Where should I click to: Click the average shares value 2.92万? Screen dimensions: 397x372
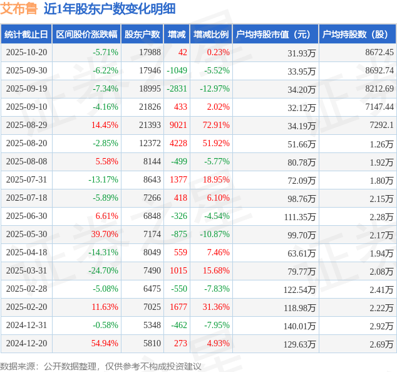point(381,326)
